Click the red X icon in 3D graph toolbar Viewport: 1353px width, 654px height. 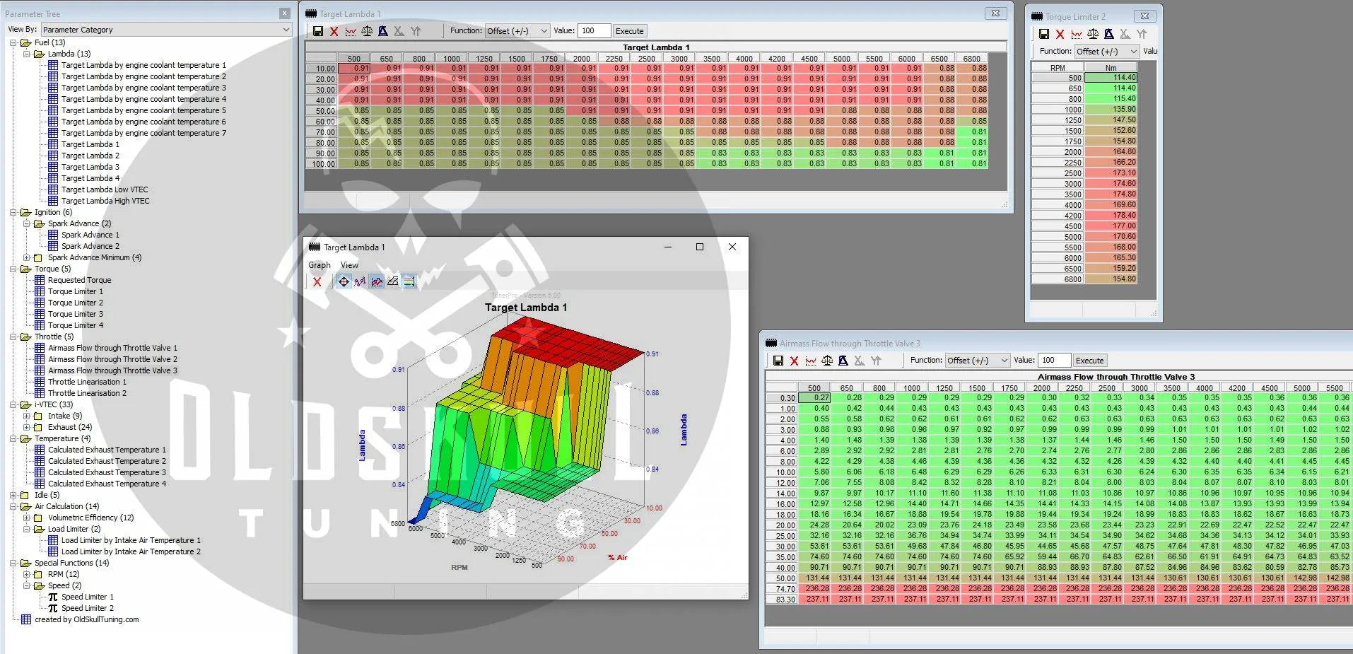coord(317,282)
